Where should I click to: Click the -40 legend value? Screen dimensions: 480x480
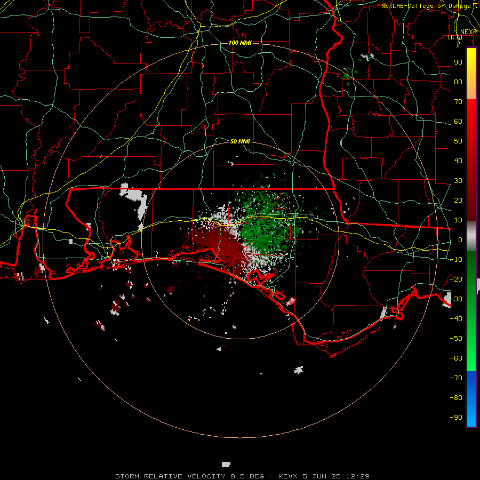coord(456,319)
